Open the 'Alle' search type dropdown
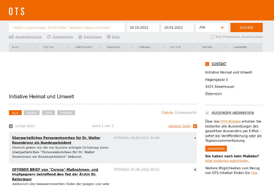 (212, 28)
